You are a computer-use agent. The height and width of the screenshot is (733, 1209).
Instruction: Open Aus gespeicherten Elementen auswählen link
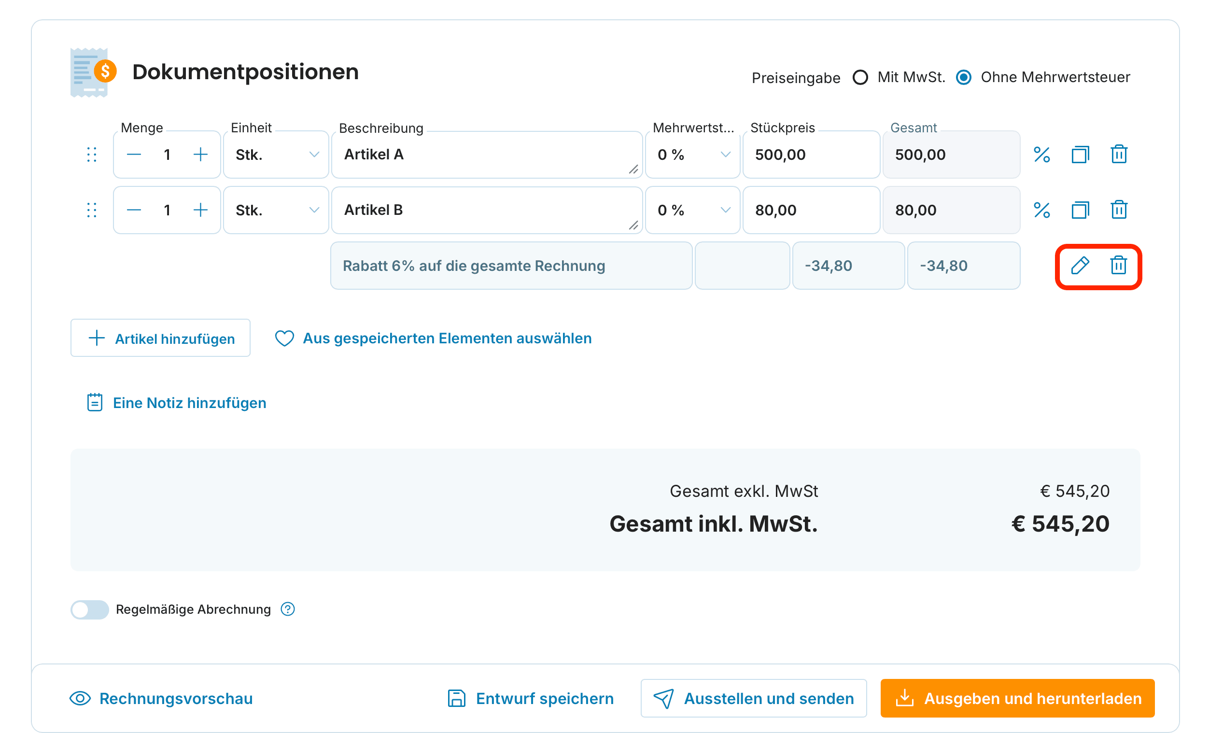click(433, 338)
